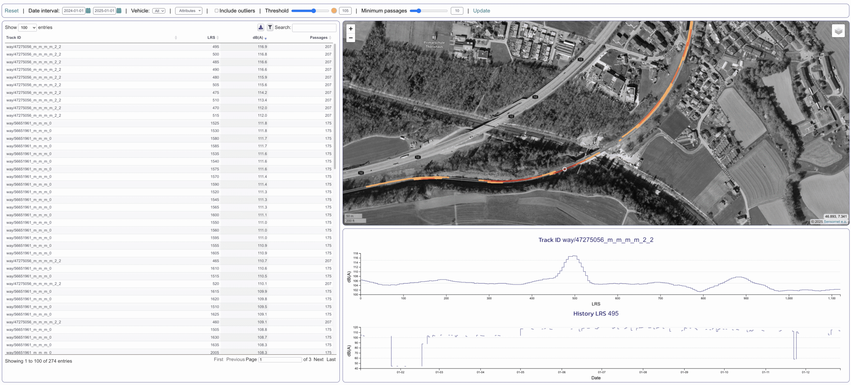Open the Vehicle dropdown
Screen dimensions: 851x385
point(159,11)
